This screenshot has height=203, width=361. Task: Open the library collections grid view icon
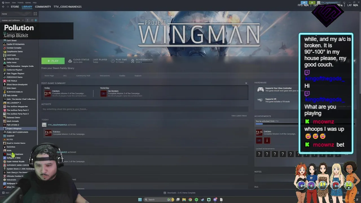35,14
